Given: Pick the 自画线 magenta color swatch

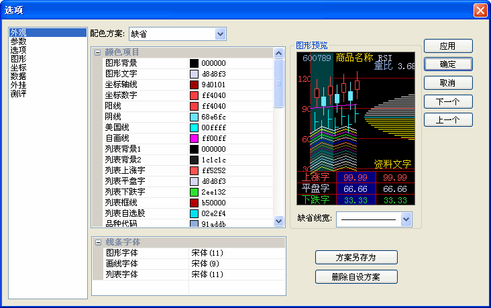Looking at the screenshot, I should point(195,138).
